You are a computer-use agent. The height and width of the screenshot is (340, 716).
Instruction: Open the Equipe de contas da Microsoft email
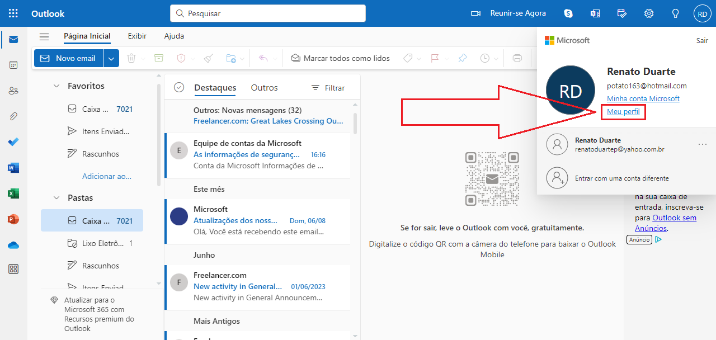pos(257,154)
